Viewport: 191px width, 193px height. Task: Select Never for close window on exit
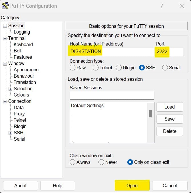101,162
